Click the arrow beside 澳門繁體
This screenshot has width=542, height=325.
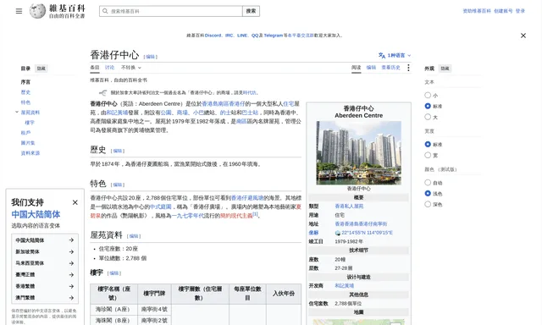pos(71,298)
